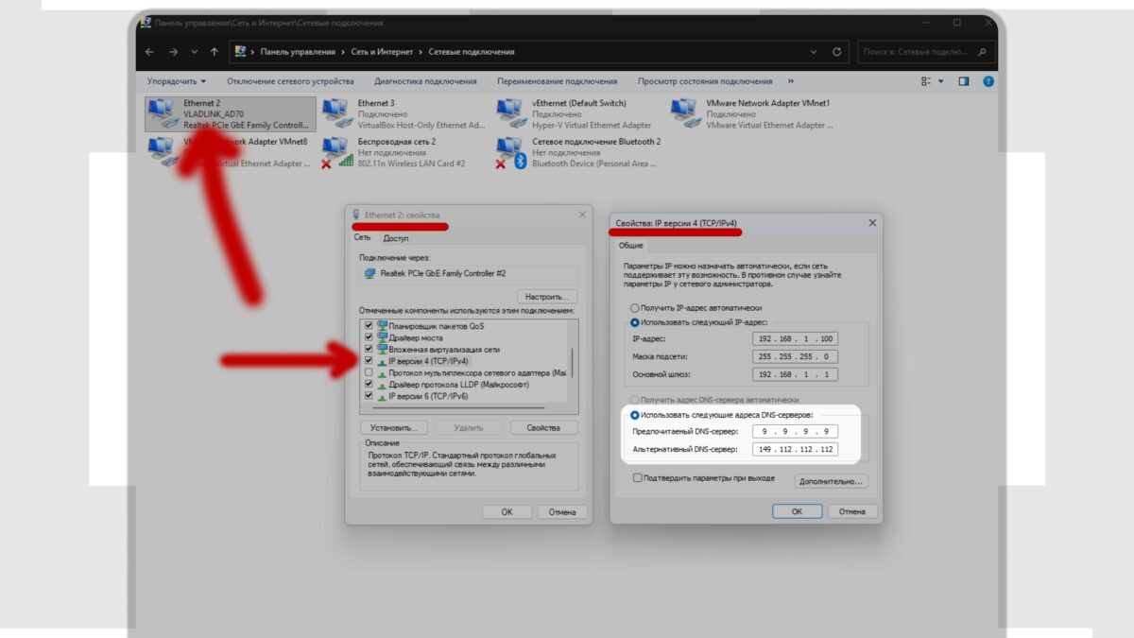Select Использовать следующие адреса DNS-серверов radio
1134x638 pixels.
[634, 415]
